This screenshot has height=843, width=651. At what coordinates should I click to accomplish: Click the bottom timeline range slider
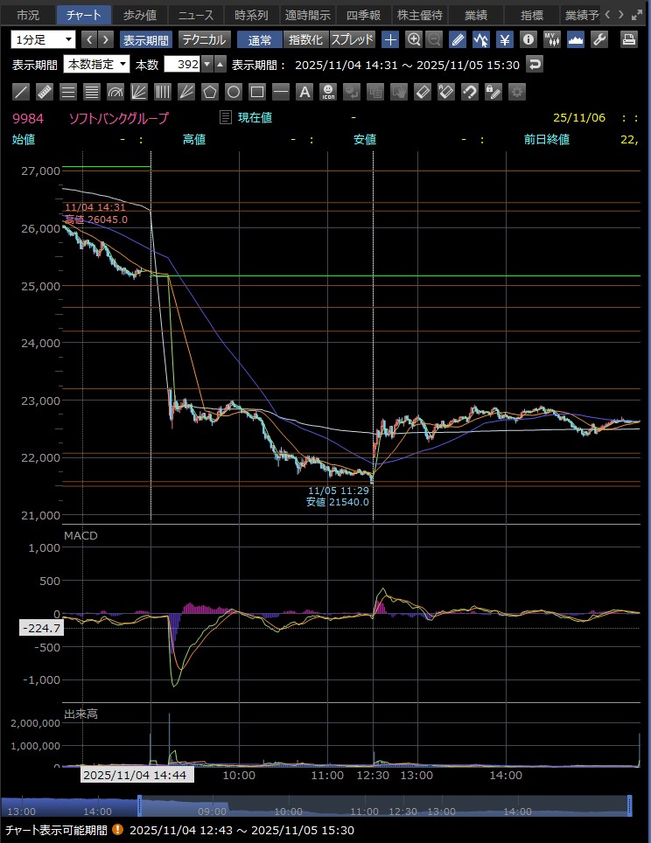pyautogui.click(x=385, y=806)
